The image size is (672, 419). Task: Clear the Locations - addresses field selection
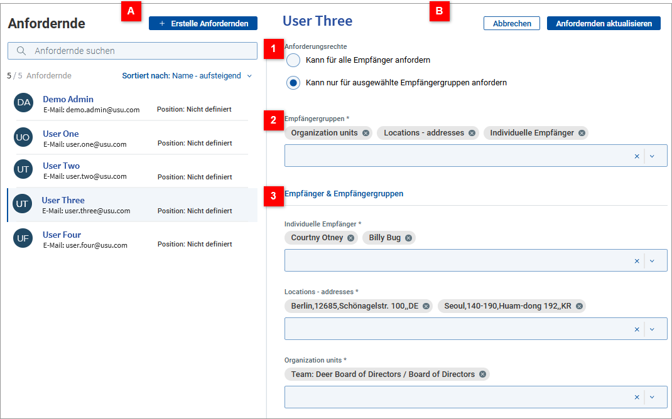(637, 329)
